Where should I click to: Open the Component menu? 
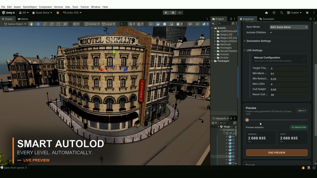(x=45, y=7)
